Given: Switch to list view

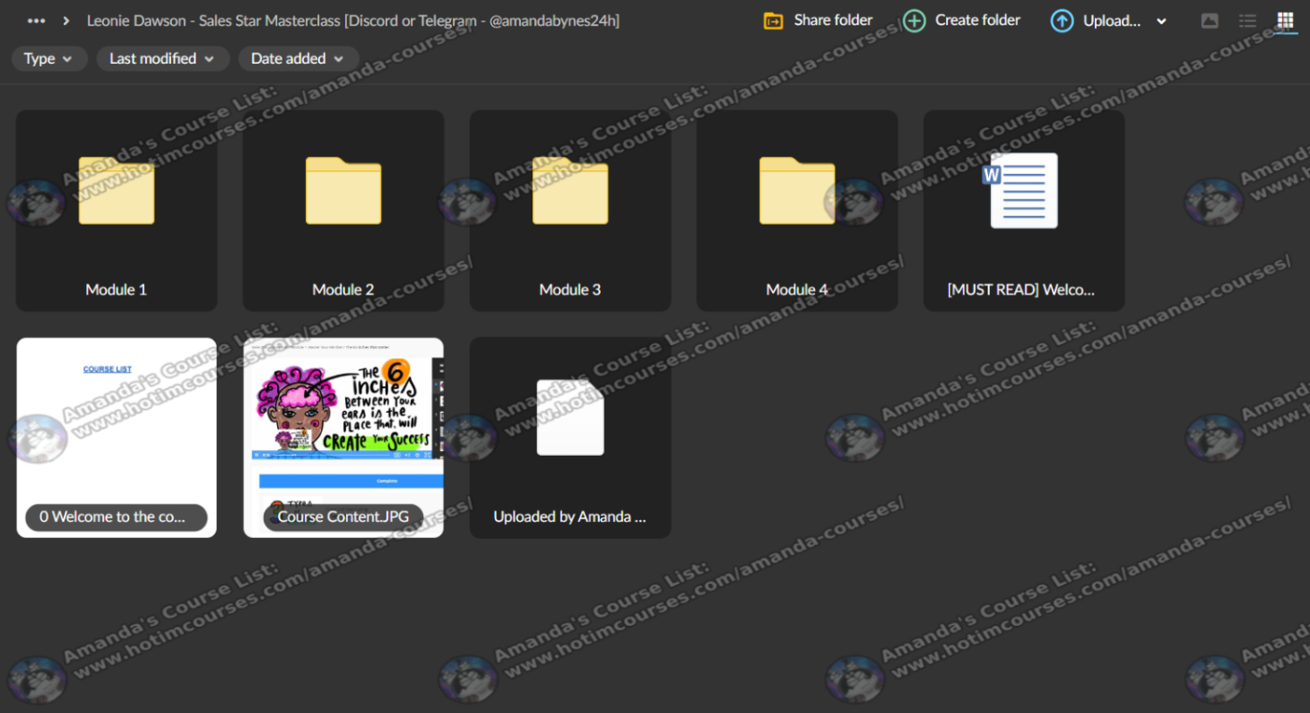Looking at the screenshot, I should 1247,21.
